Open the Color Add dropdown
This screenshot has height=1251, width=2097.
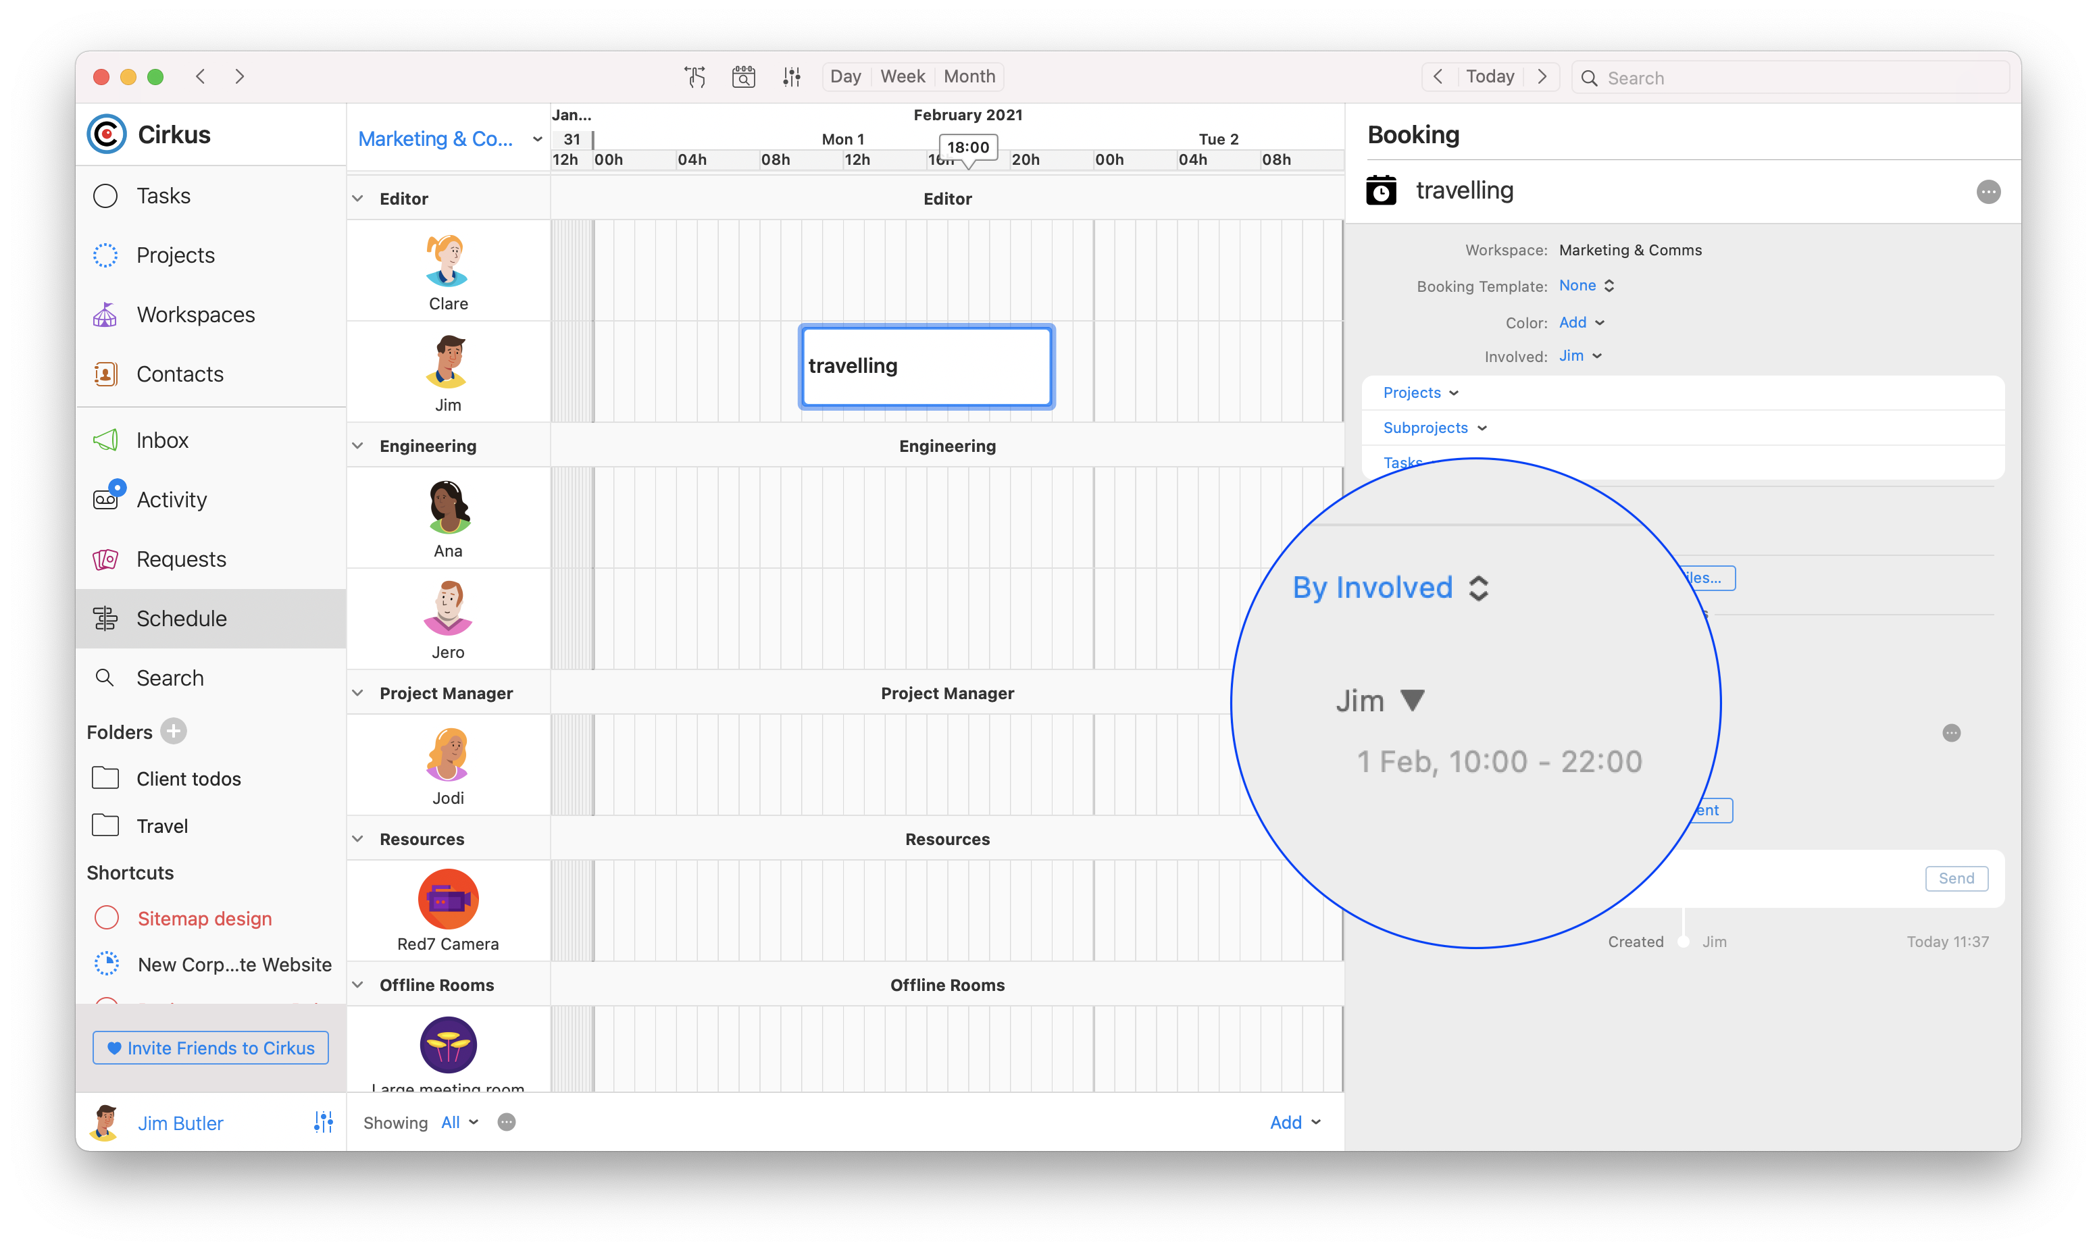pos(1581,322)
